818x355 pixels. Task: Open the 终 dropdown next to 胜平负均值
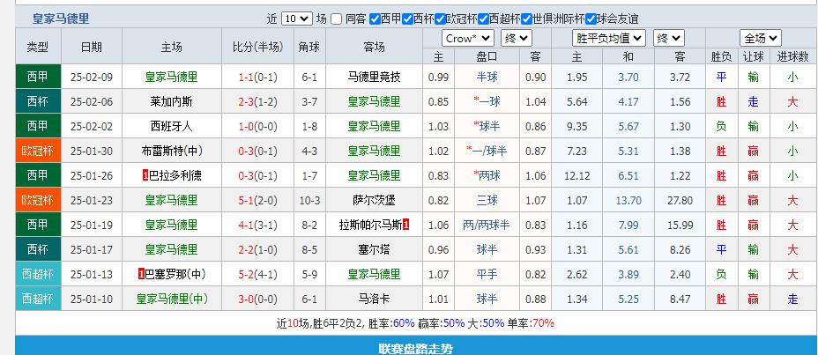point(669,39)
